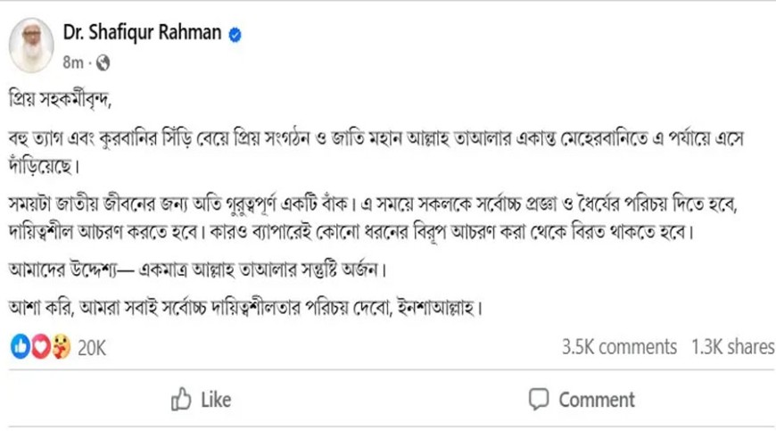The width and height of the screenshot is (776, 431).
Task: Show the 3.5K comments list
Action: tap(619, 346)
